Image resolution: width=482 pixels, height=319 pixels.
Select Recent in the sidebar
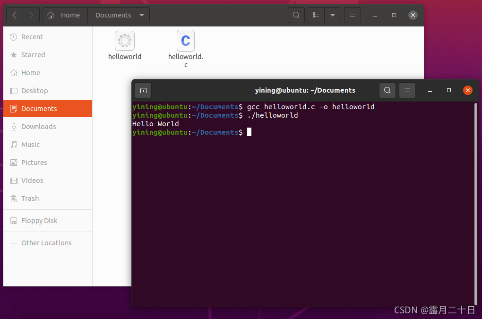coord(48,37)
